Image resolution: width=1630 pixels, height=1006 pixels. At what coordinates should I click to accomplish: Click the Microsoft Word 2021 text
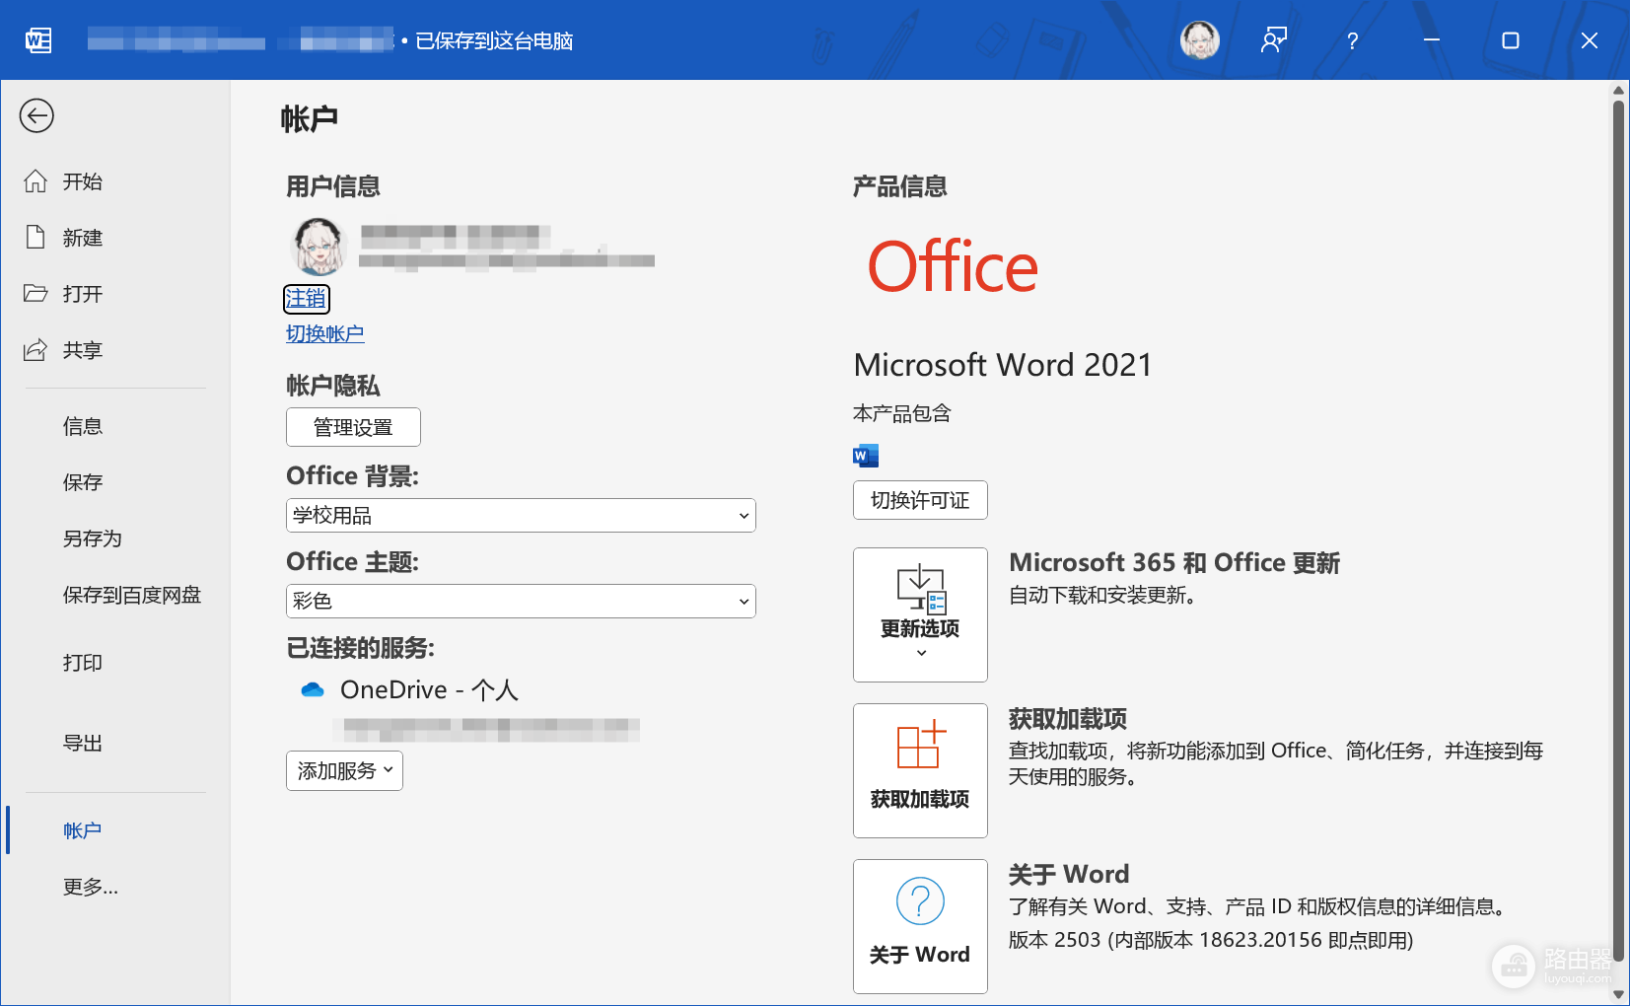[x=1003, y=365]
